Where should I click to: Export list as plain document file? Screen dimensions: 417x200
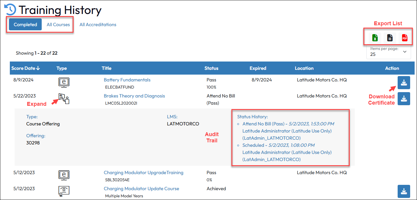[390, 38]
